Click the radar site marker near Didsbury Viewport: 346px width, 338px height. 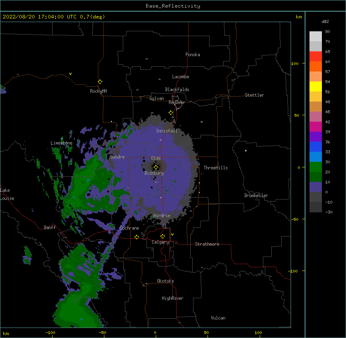point(156,167)
